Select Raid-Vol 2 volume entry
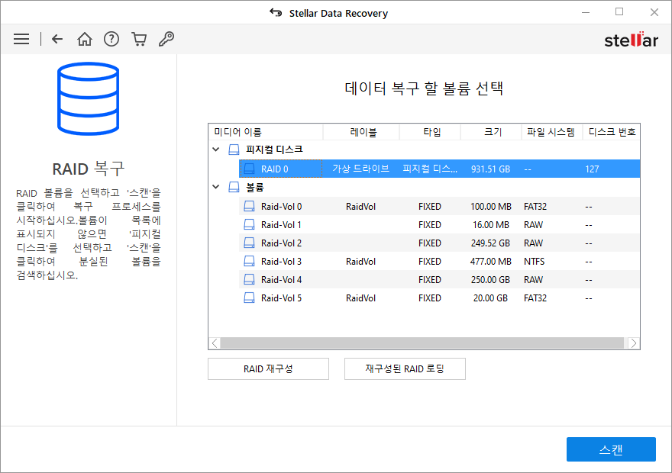 tap(439, 243)
